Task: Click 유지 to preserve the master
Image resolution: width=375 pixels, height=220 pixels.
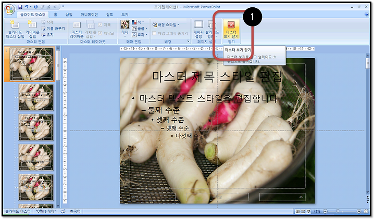Action: [47, 35]
